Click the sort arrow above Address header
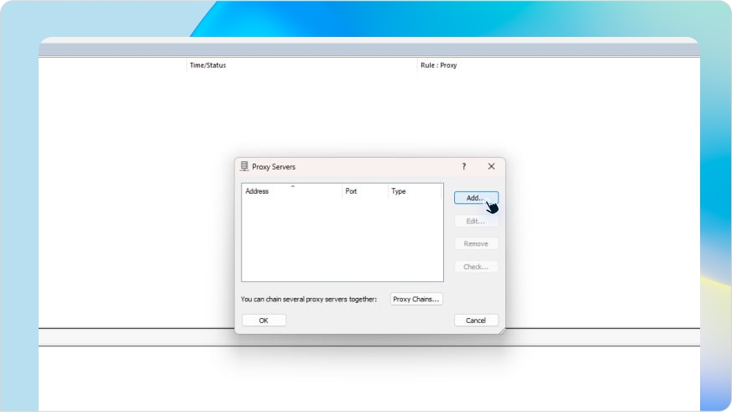The image size is (732, 412). 292,186
